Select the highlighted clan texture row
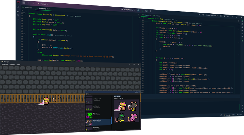The height and width of the screenshot is (135, 244). [98, 123]
